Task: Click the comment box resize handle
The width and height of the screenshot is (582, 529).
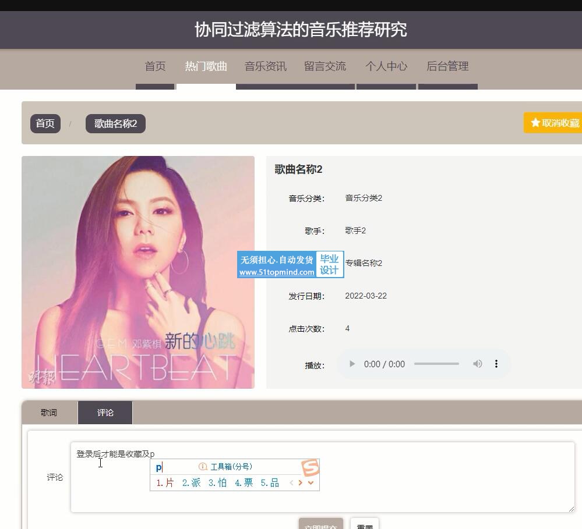Action: click(571, 509)
